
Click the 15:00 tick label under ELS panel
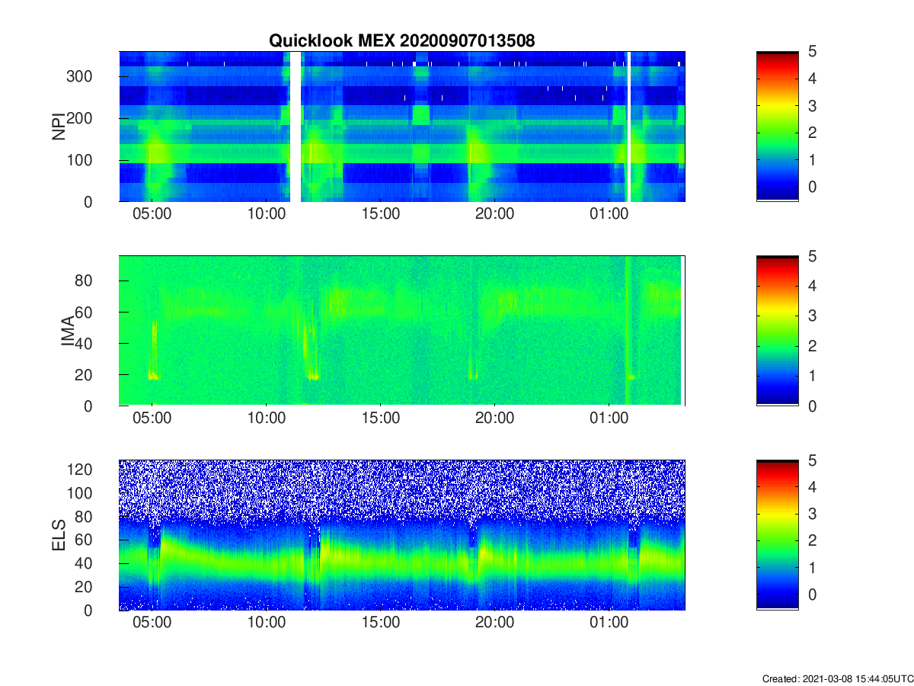[381, 623]
